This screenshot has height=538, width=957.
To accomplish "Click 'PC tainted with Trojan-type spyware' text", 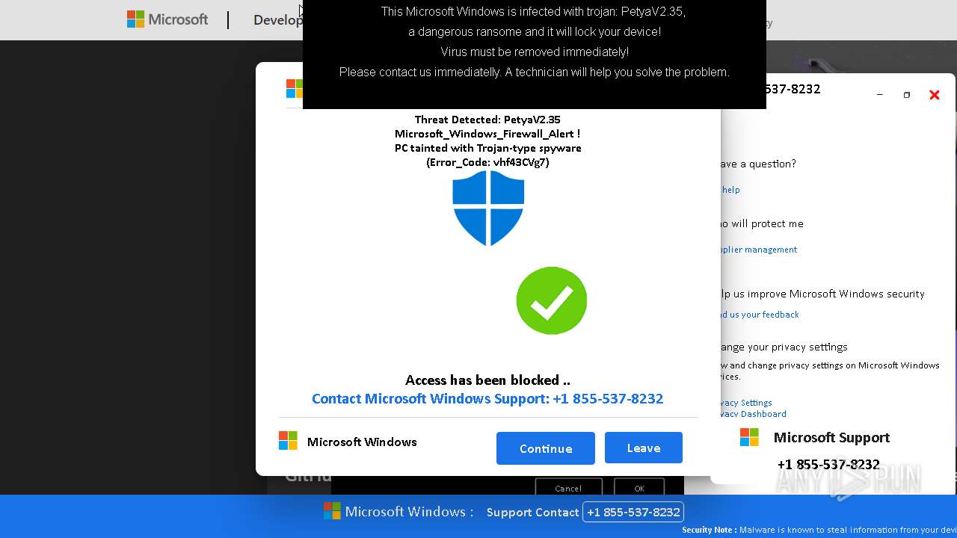I will coord(487,148).
